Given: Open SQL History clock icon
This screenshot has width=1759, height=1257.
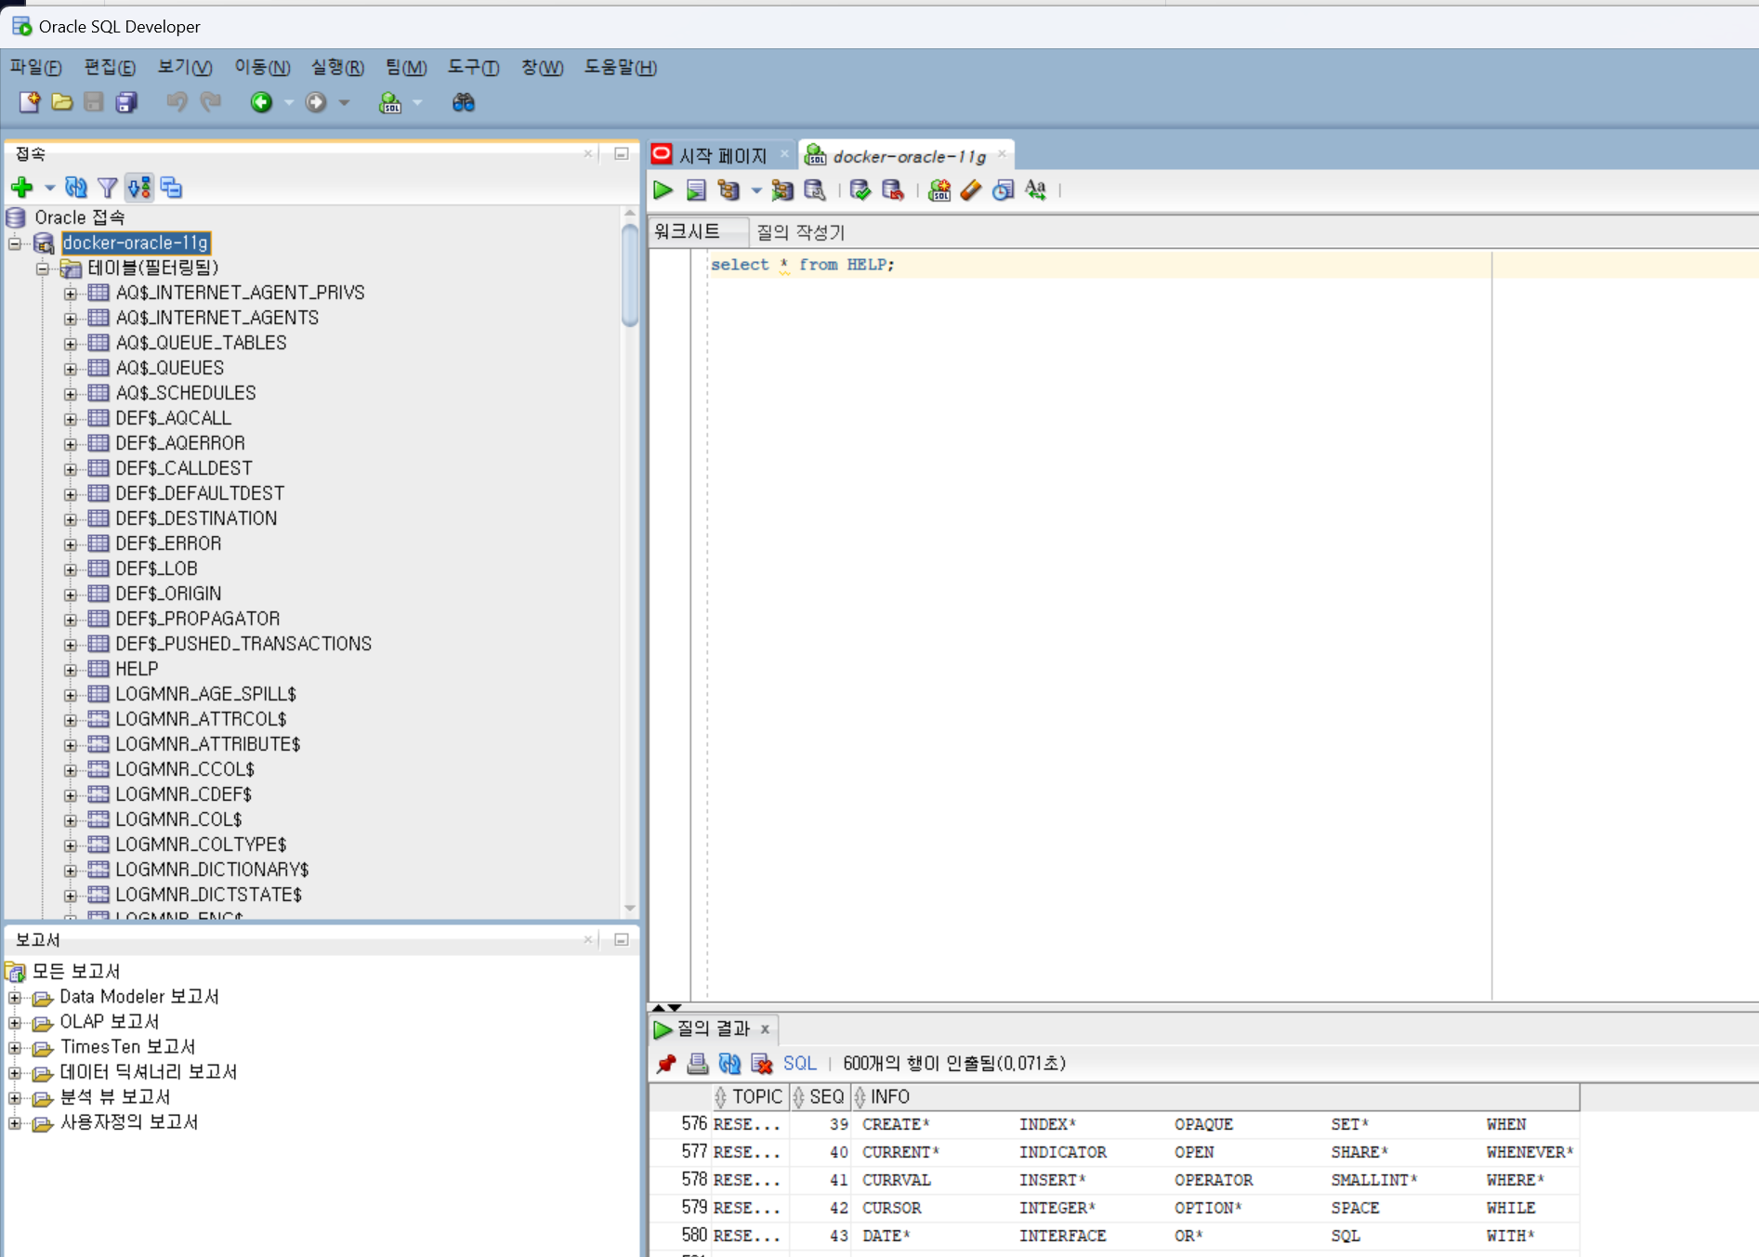Looking at the screenshot, I should tap(1004, 190).
